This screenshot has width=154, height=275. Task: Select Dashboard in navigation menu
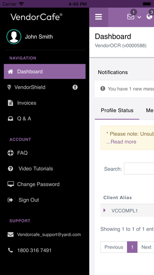tap(45, 72)
